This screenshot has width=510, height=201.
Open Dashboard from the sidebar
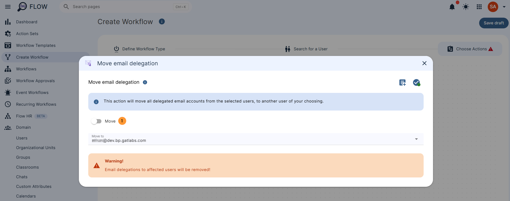[x=27, y=22]
